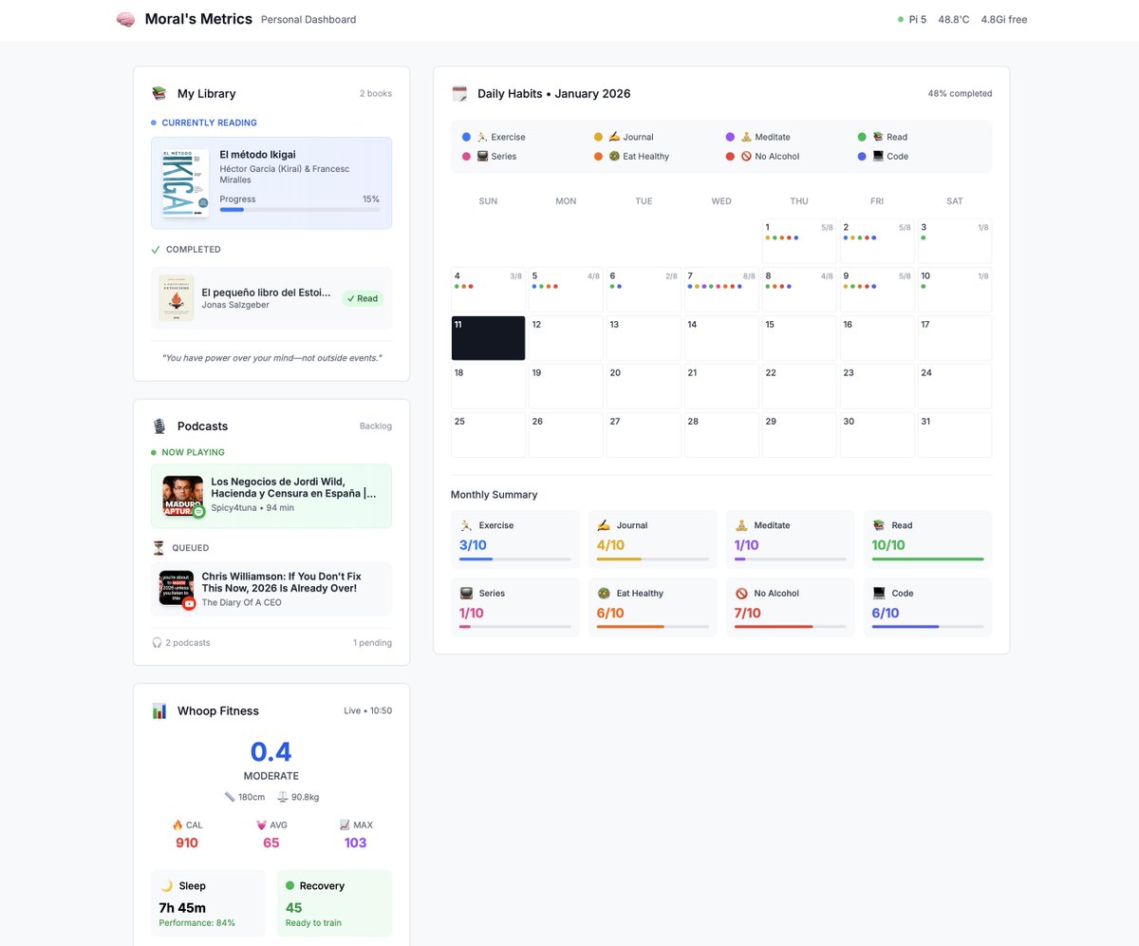Viewport: 1139px width, 946px height.
Task: Open the Backlog section in Podcasts
Action: 375,426
